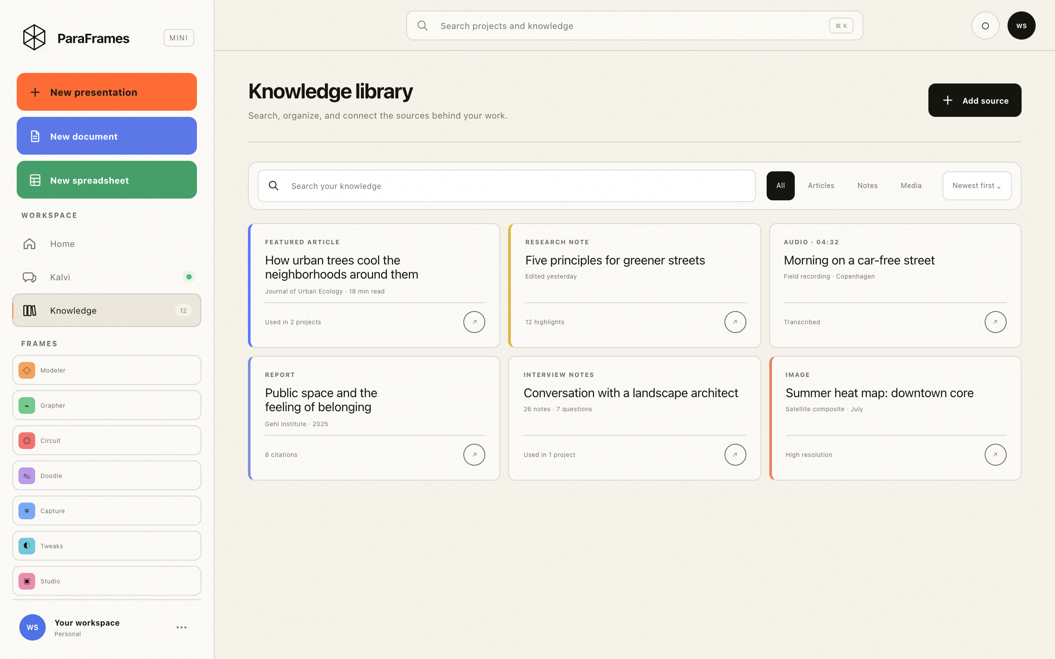Go to Home in workspace
This screenshot has width=1055, height=659.
(x=107, y=244)
